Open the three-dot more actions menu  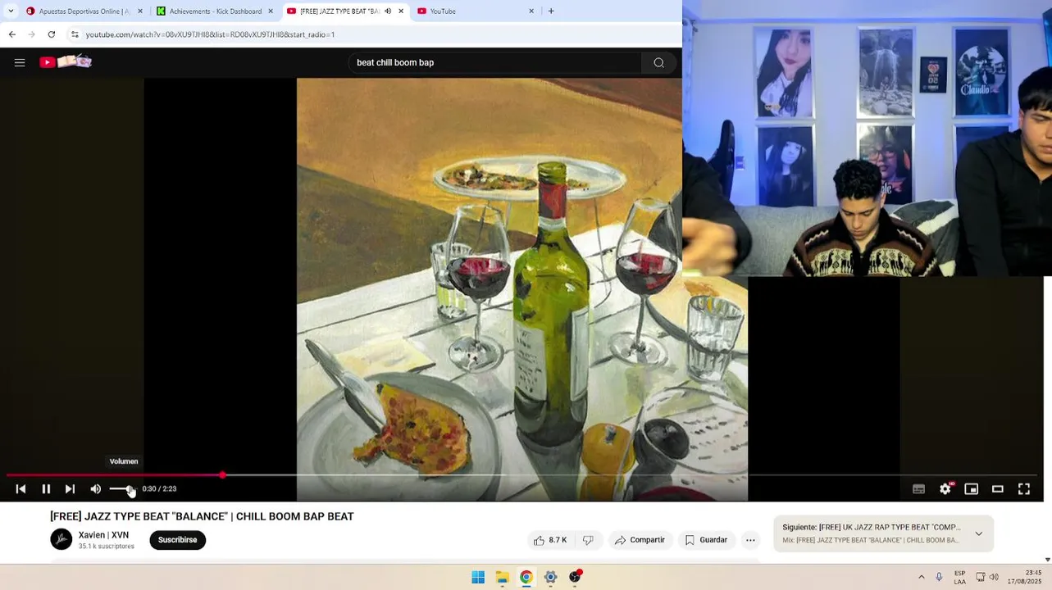750,540
